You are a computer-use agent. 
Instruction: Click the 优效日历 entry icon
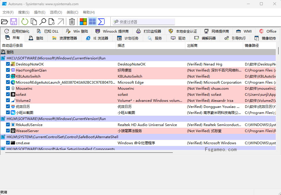(x=13, y=106)
